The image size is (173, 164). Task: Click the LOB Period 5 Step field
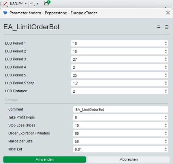120,83
